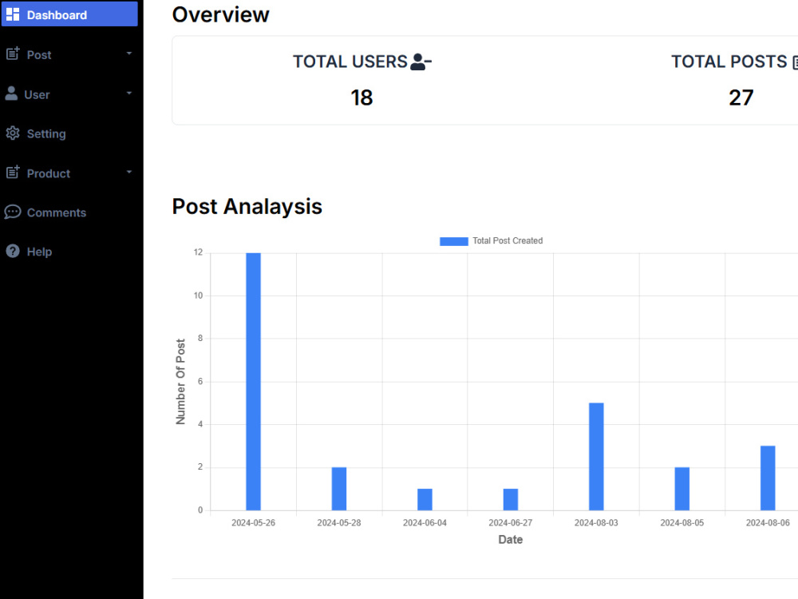This screenshot has height=599, width=798.
Task: Expand the User submenu arrow
Action: click(x=129, y=93)
